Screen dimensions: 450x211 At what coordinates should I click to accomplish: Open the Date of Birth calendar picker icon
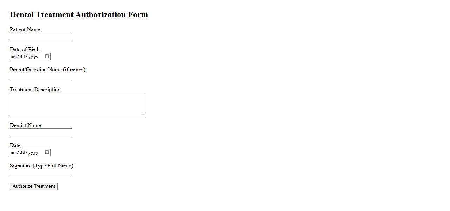47,57
